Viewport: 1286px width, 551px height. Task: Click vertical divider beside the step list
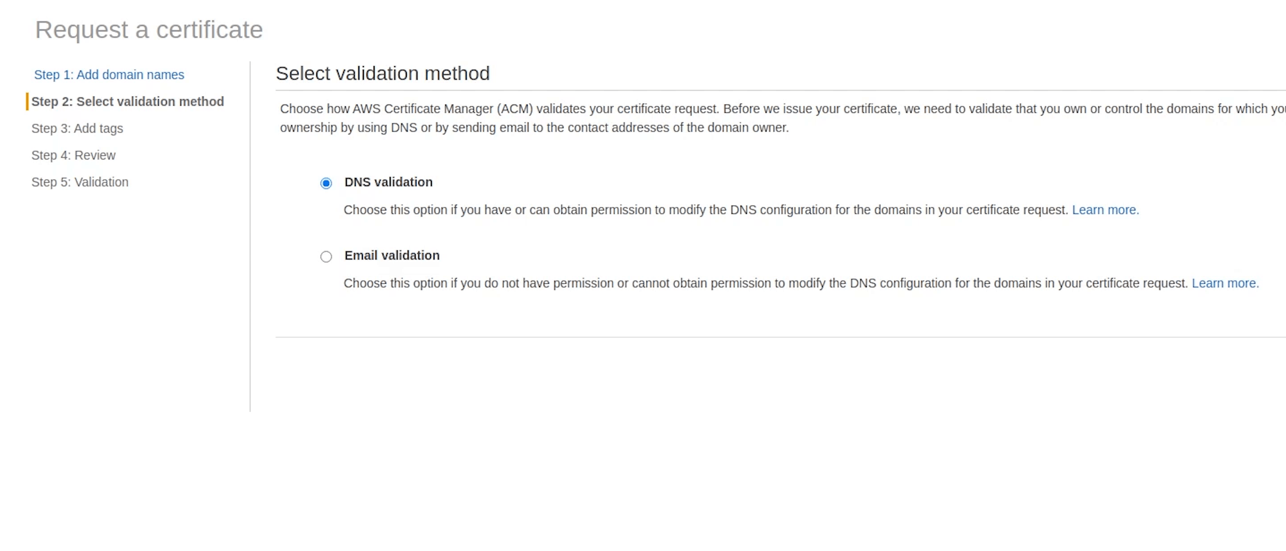coord(250,237)
